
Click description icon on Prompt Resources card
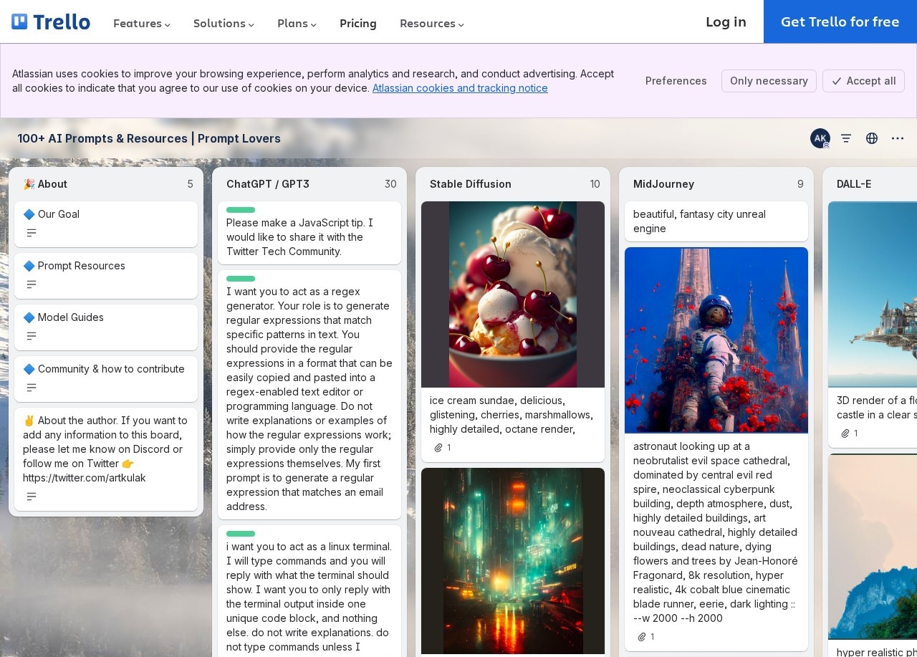coord(32,284)
